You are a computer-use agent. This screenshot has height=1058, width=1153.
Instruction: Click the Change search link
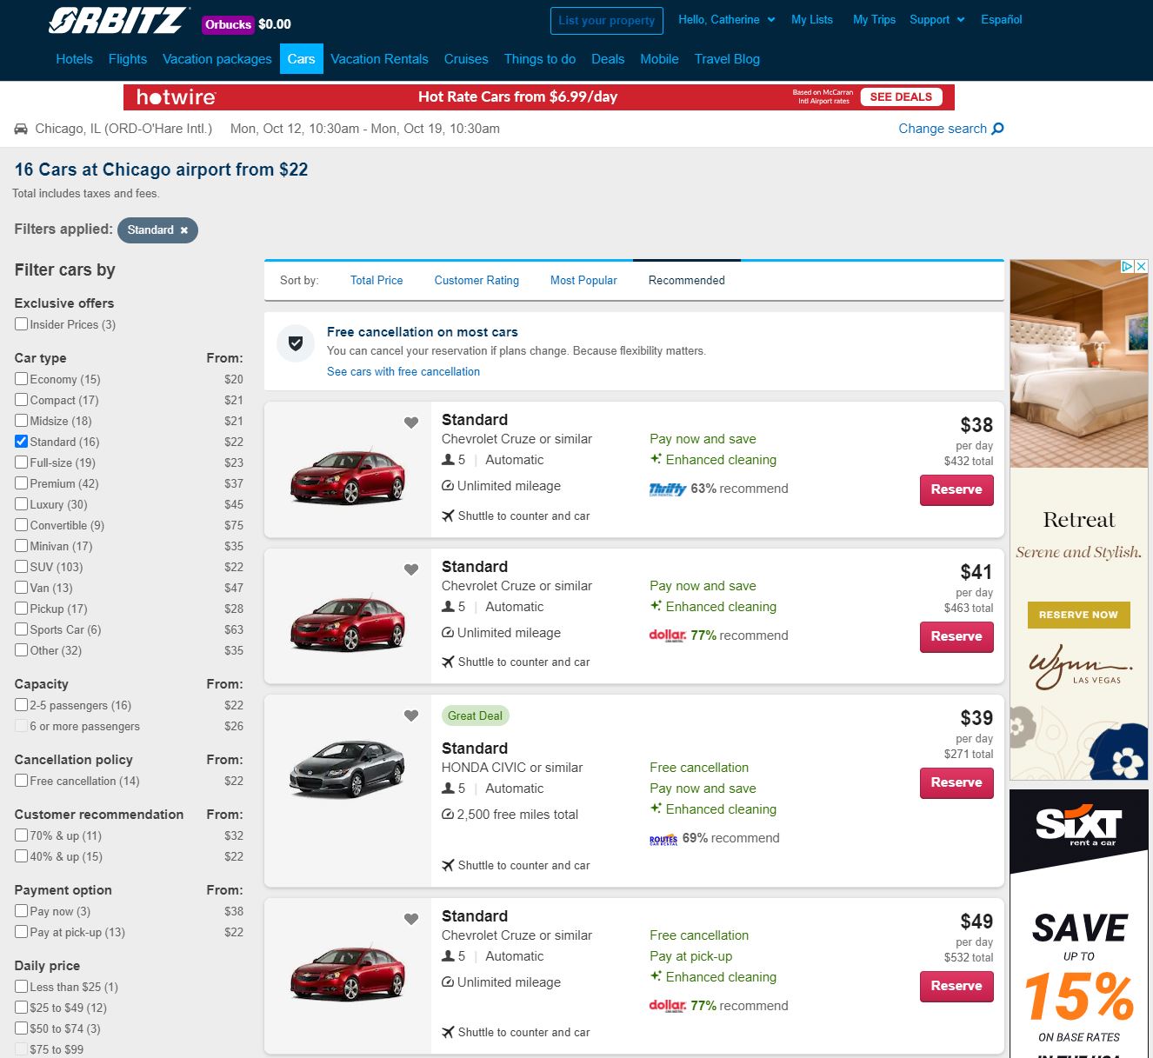943,129
